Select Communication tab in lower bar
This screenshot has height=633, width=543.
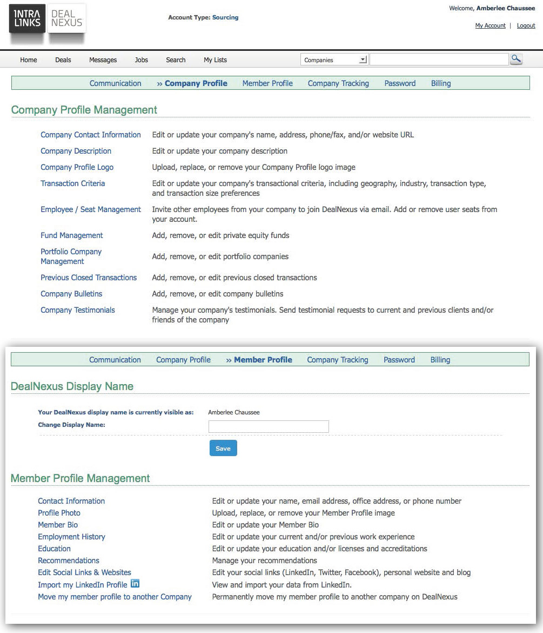pos(115,360)
